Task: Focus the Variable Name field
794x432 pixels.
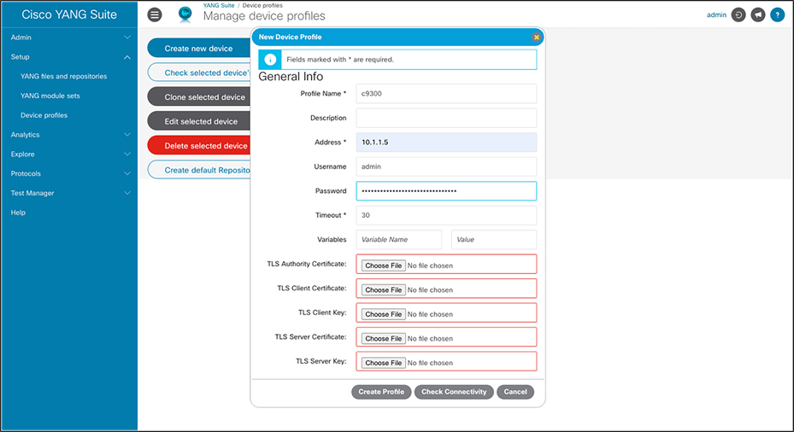Action: pyautogui.click(x=398, y=239)
